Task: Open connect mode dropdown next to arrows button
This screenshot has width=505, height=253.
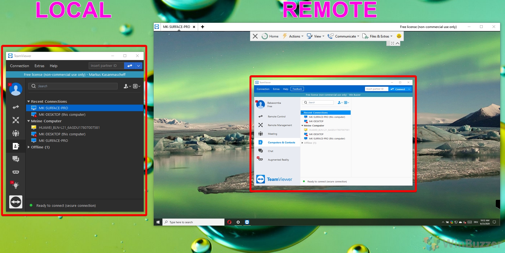Action: 138,66
